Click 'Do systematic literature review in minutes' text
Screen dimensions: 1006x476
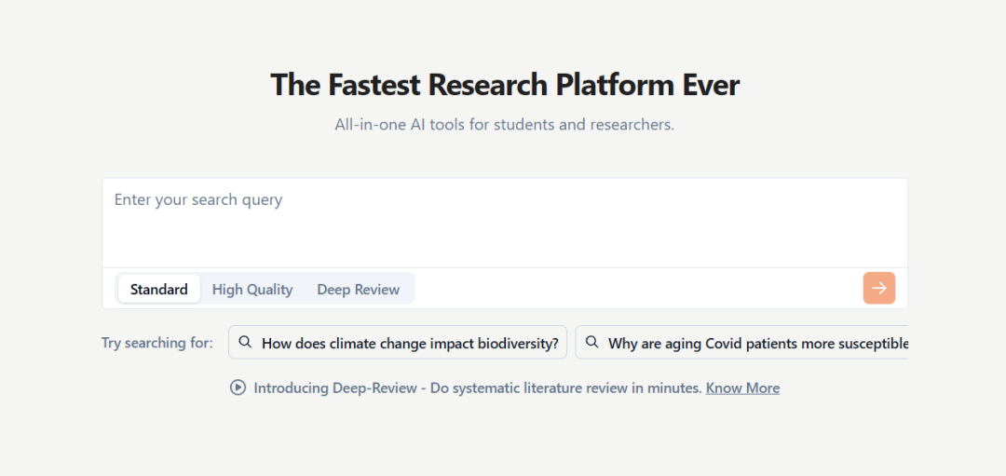coord(565,388)
